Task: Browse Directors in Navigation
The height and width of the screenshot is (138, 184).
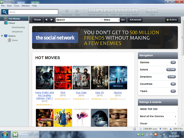Action: (158, 77)
